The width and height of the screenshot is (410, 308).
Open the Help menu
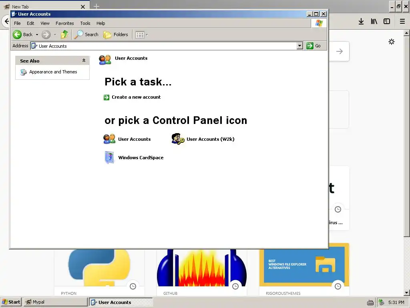pos(100,23)
